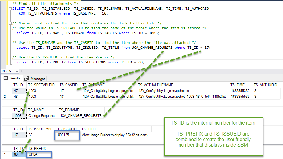Select row 2 header in attachments grid
Image resolution: width=283 pixels, height=159 pixels.
coord(5,96)
